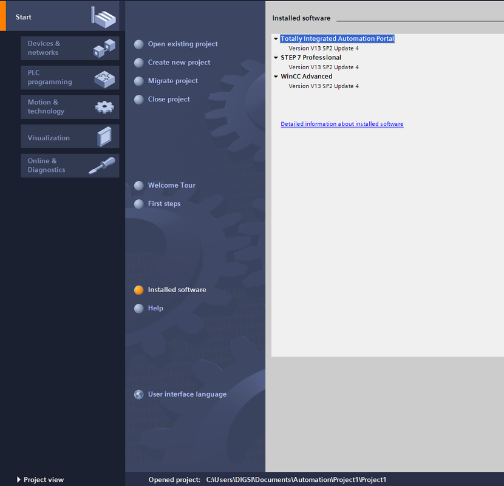Screen dimensions: 504x486
Task: Click the bullet beside First steps
Action: pos(139,204)
